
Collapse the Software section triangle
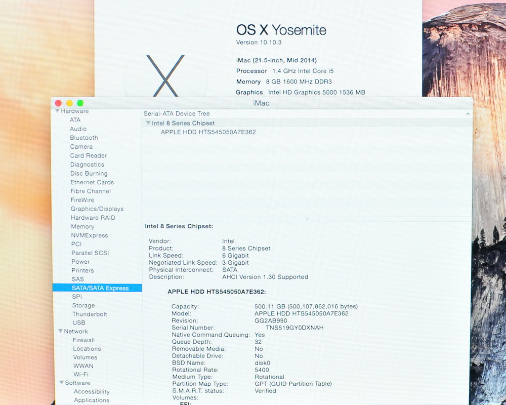(61, 382)
